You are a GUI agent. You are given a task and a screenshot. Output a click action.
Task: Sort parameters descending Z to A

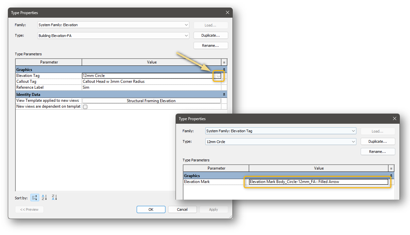[x=54, y=198]
